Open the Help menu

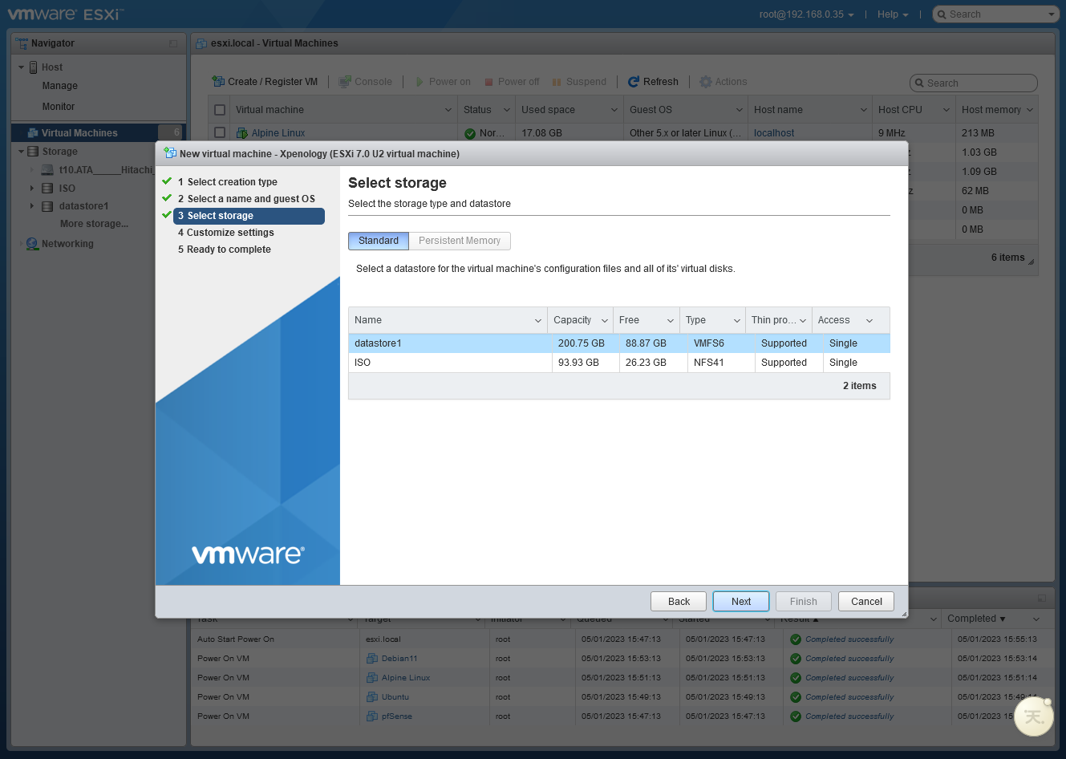coord(892,14)
